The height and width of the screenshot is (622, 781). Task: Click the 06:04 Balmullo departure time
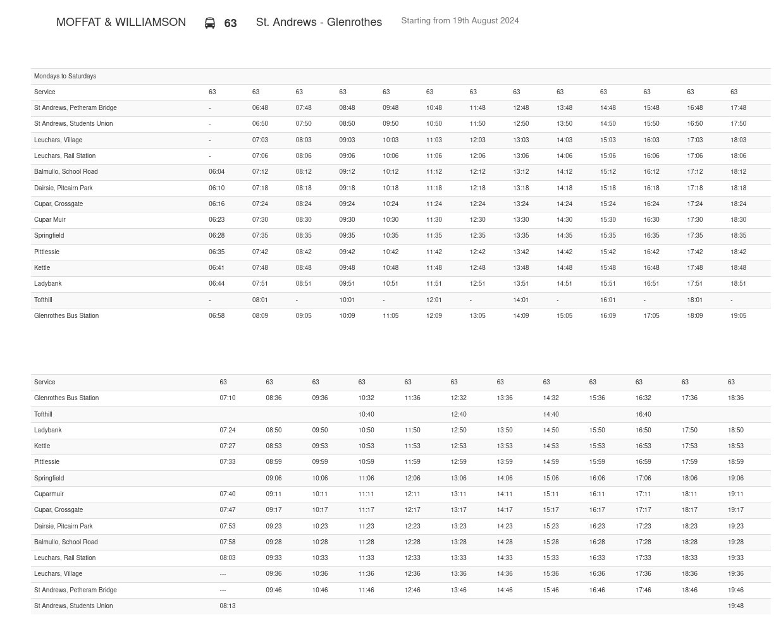pos(216,172)
